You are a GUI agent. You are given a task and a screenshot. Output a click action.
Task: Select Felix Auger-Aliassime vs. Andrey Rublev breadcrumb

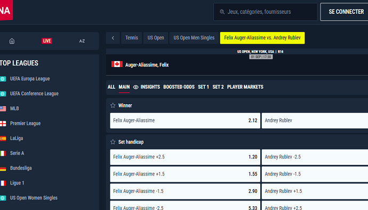click(262, 38)
